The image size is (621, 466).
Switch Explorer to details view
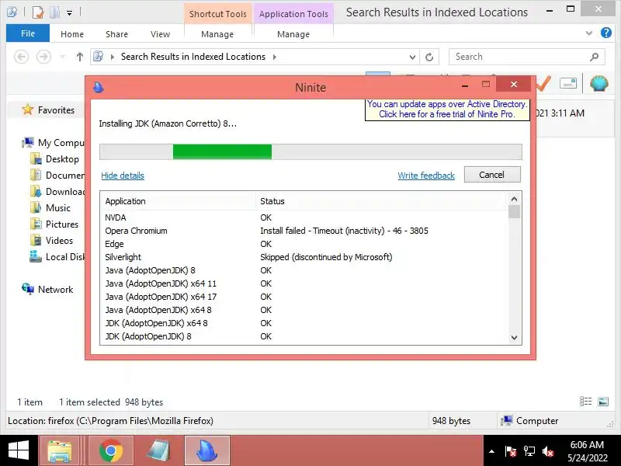[585, 402]
